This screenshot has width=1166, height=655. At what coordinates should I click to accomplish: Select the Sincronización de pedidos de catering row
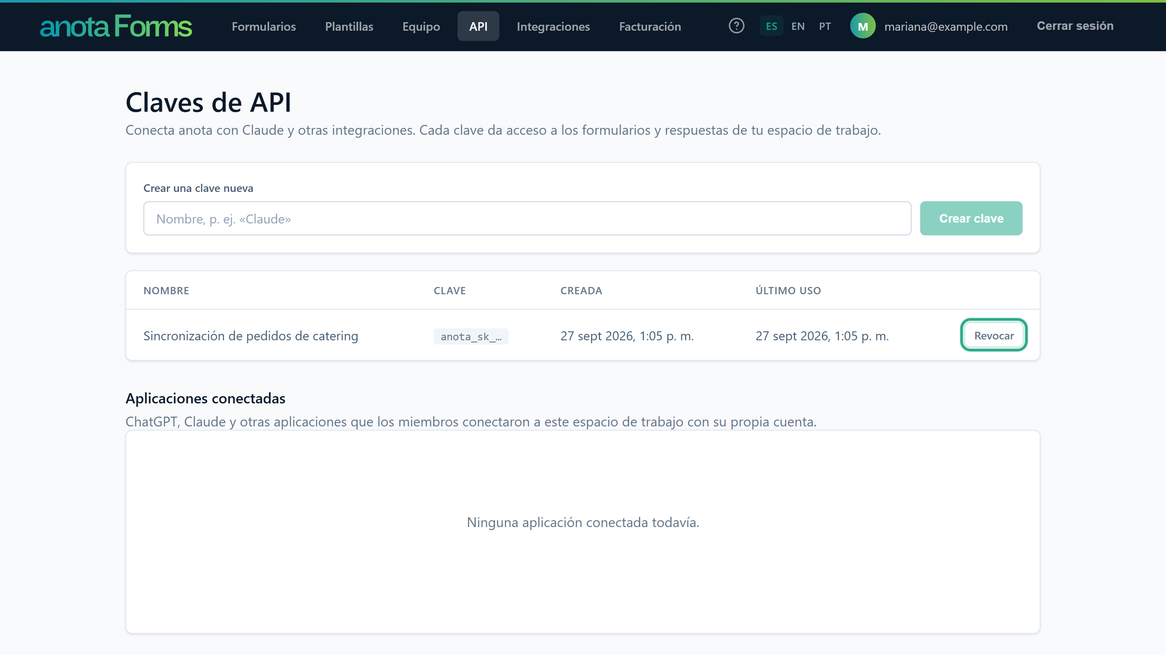click(x=583, y=335)
